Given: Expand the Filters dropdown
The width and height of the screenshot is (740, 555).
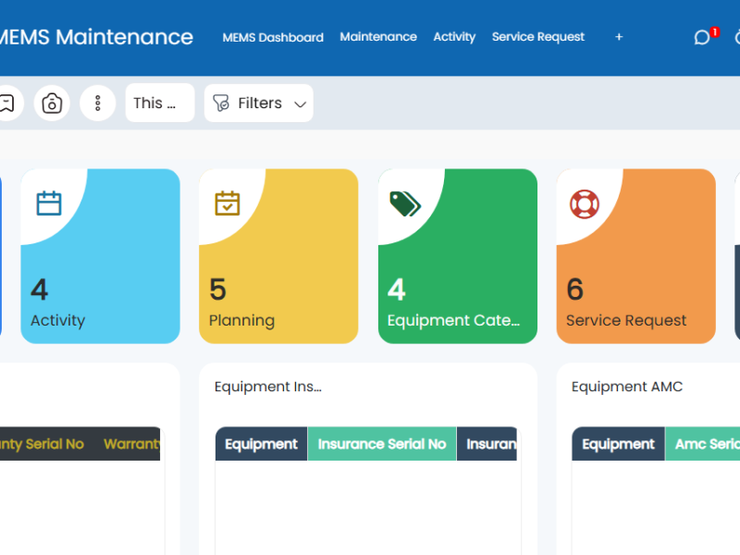Looking at the screenshot, I should pos(259,103).
